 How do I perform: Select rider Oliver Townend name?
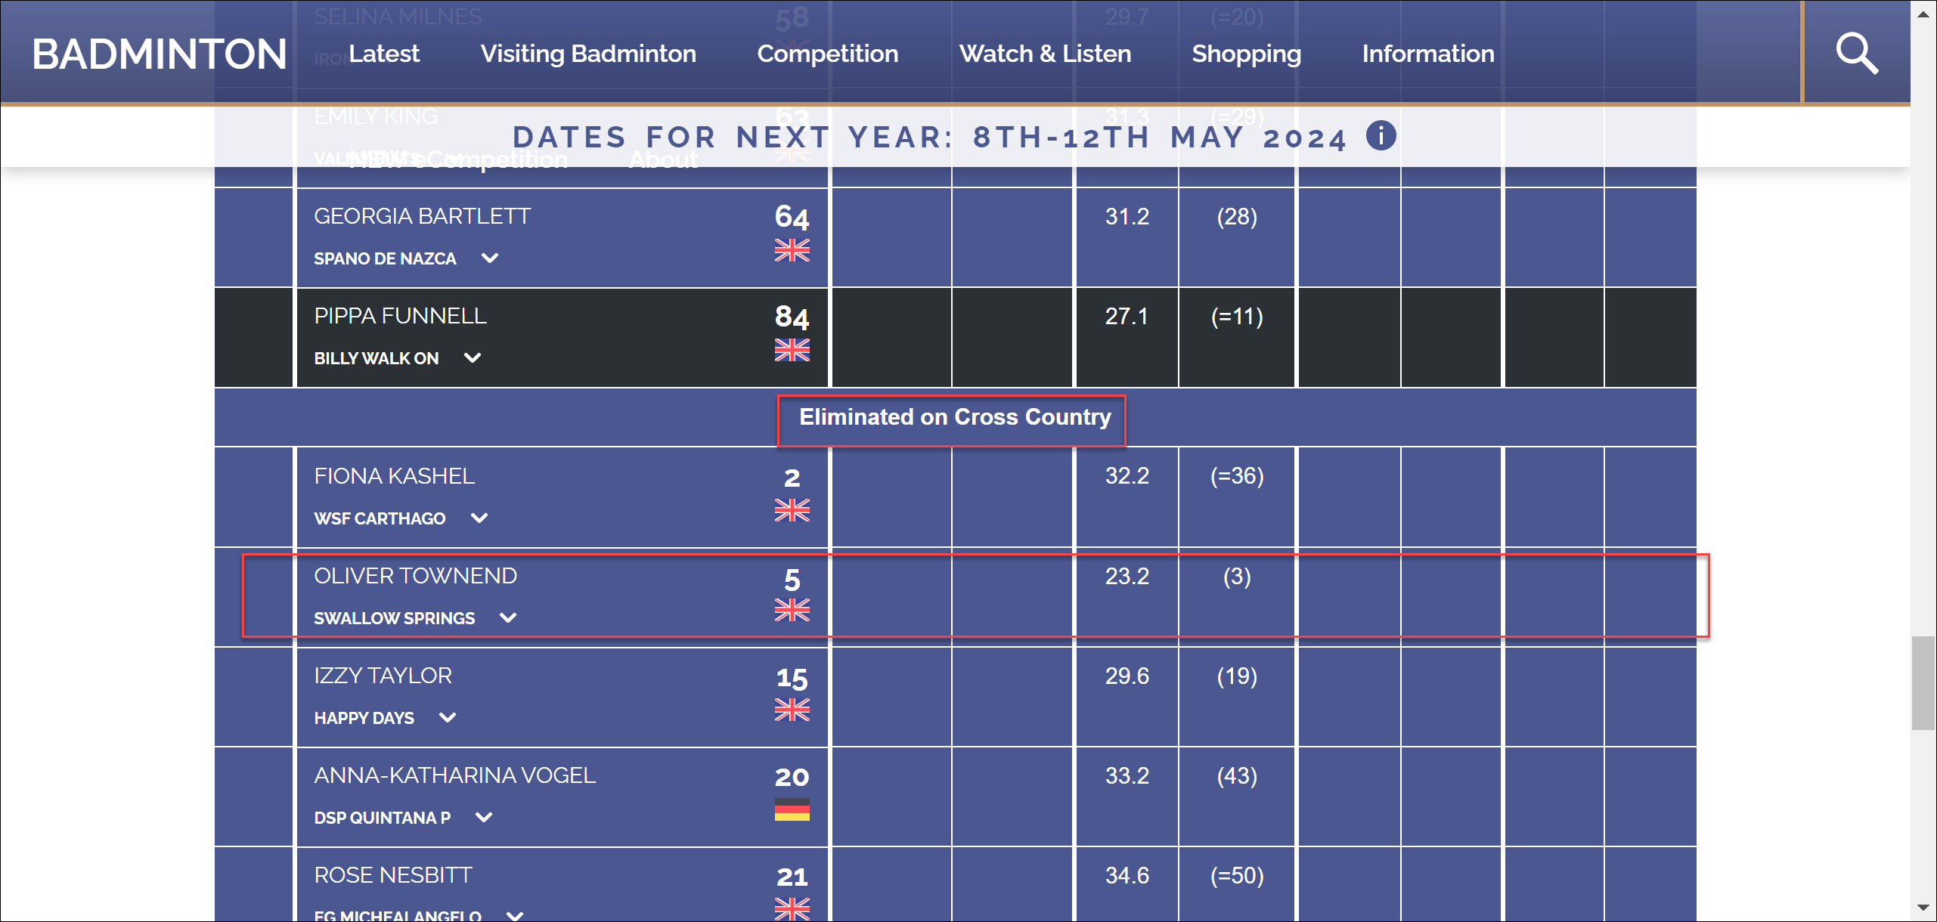[x=415, y=576]
